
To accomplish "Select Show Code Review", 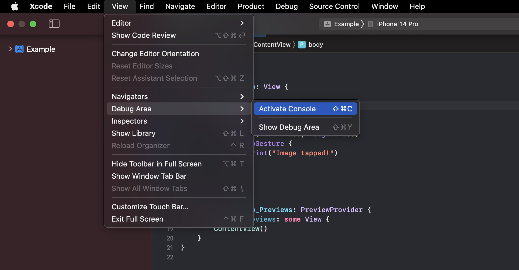I will pyautogui.click(x=178, y=35).
